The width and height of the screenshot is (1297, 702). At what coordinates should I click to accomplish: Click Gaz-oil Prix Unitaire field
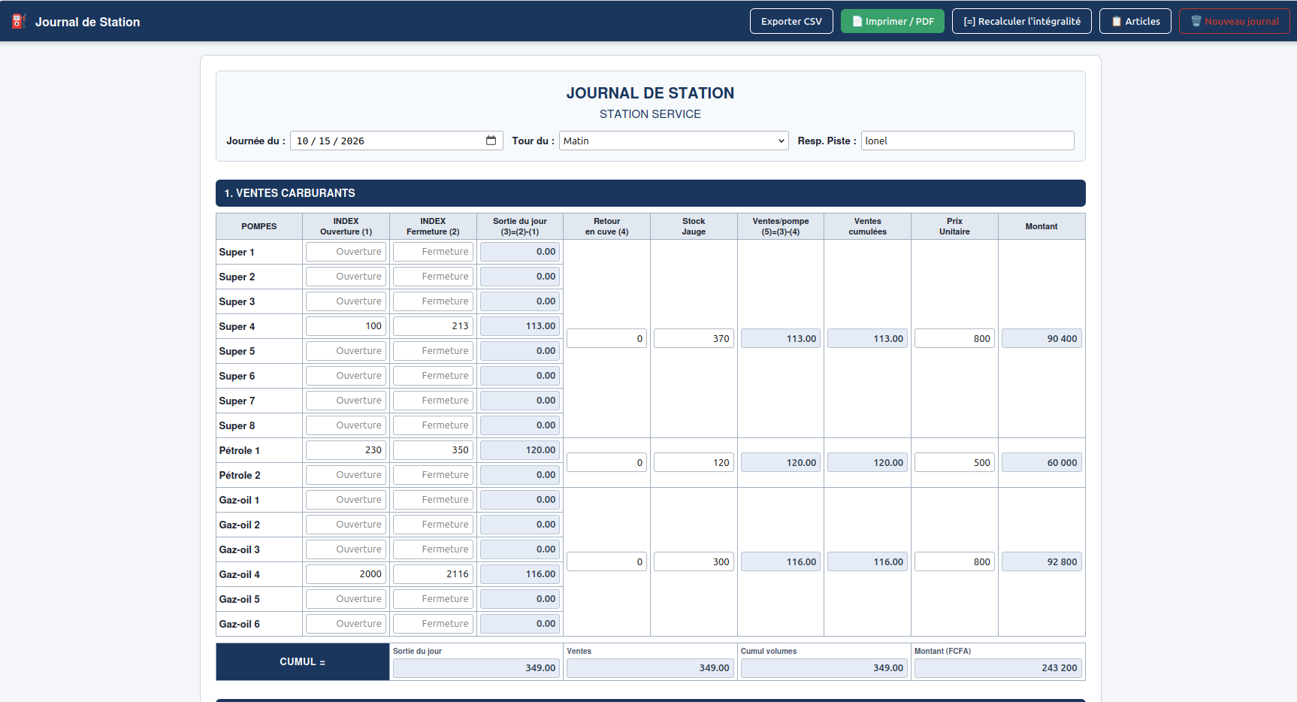coord(954,562)
